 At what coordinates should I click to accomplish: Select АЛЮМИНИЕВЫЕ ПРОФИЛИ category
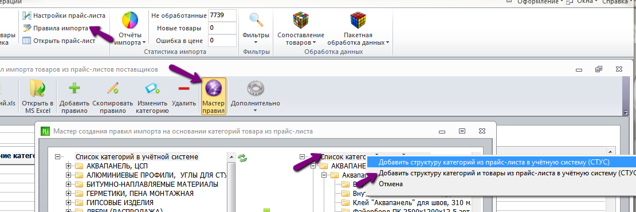tap(156, 175)
